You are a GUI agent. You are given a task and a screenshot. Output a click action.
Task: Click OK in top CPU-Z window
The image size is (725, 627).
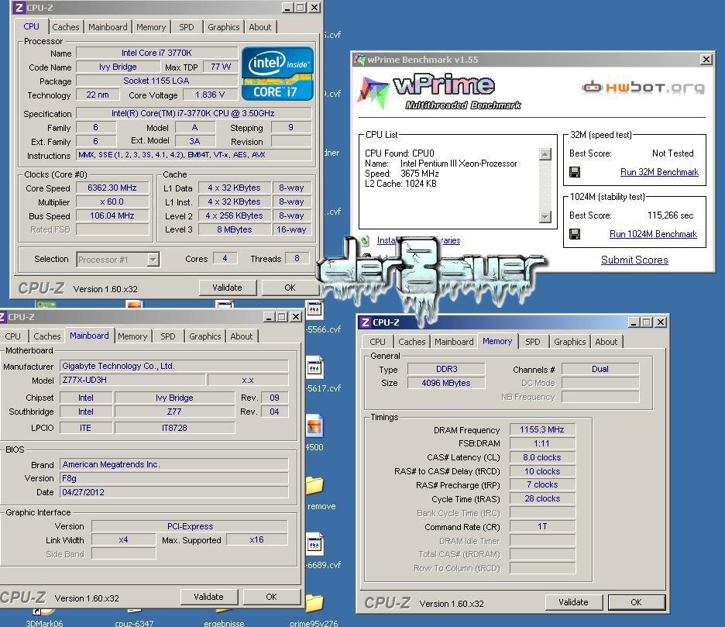290,288
